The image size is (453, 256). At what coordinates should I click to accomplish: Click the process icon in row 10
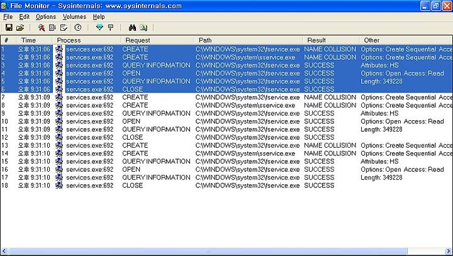pos(59,121)
